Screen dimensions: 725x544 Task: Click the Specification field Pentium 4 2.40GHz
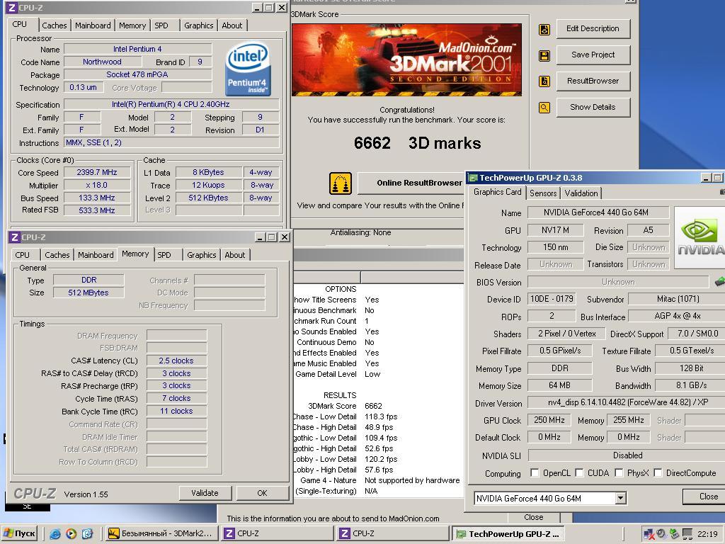[171, 104]
